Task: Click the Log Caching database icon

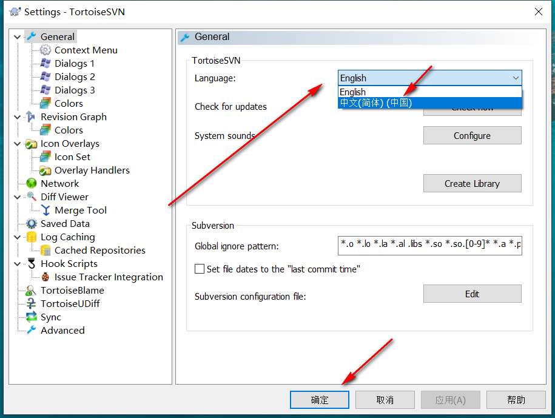Action: [x=32, y=237]
